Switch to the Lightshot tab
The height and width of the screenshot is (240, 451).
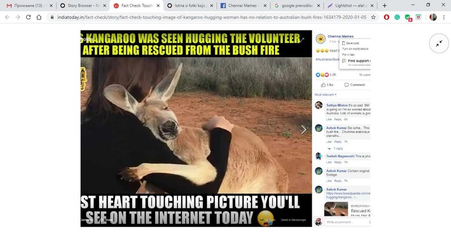tap(351, 6)
